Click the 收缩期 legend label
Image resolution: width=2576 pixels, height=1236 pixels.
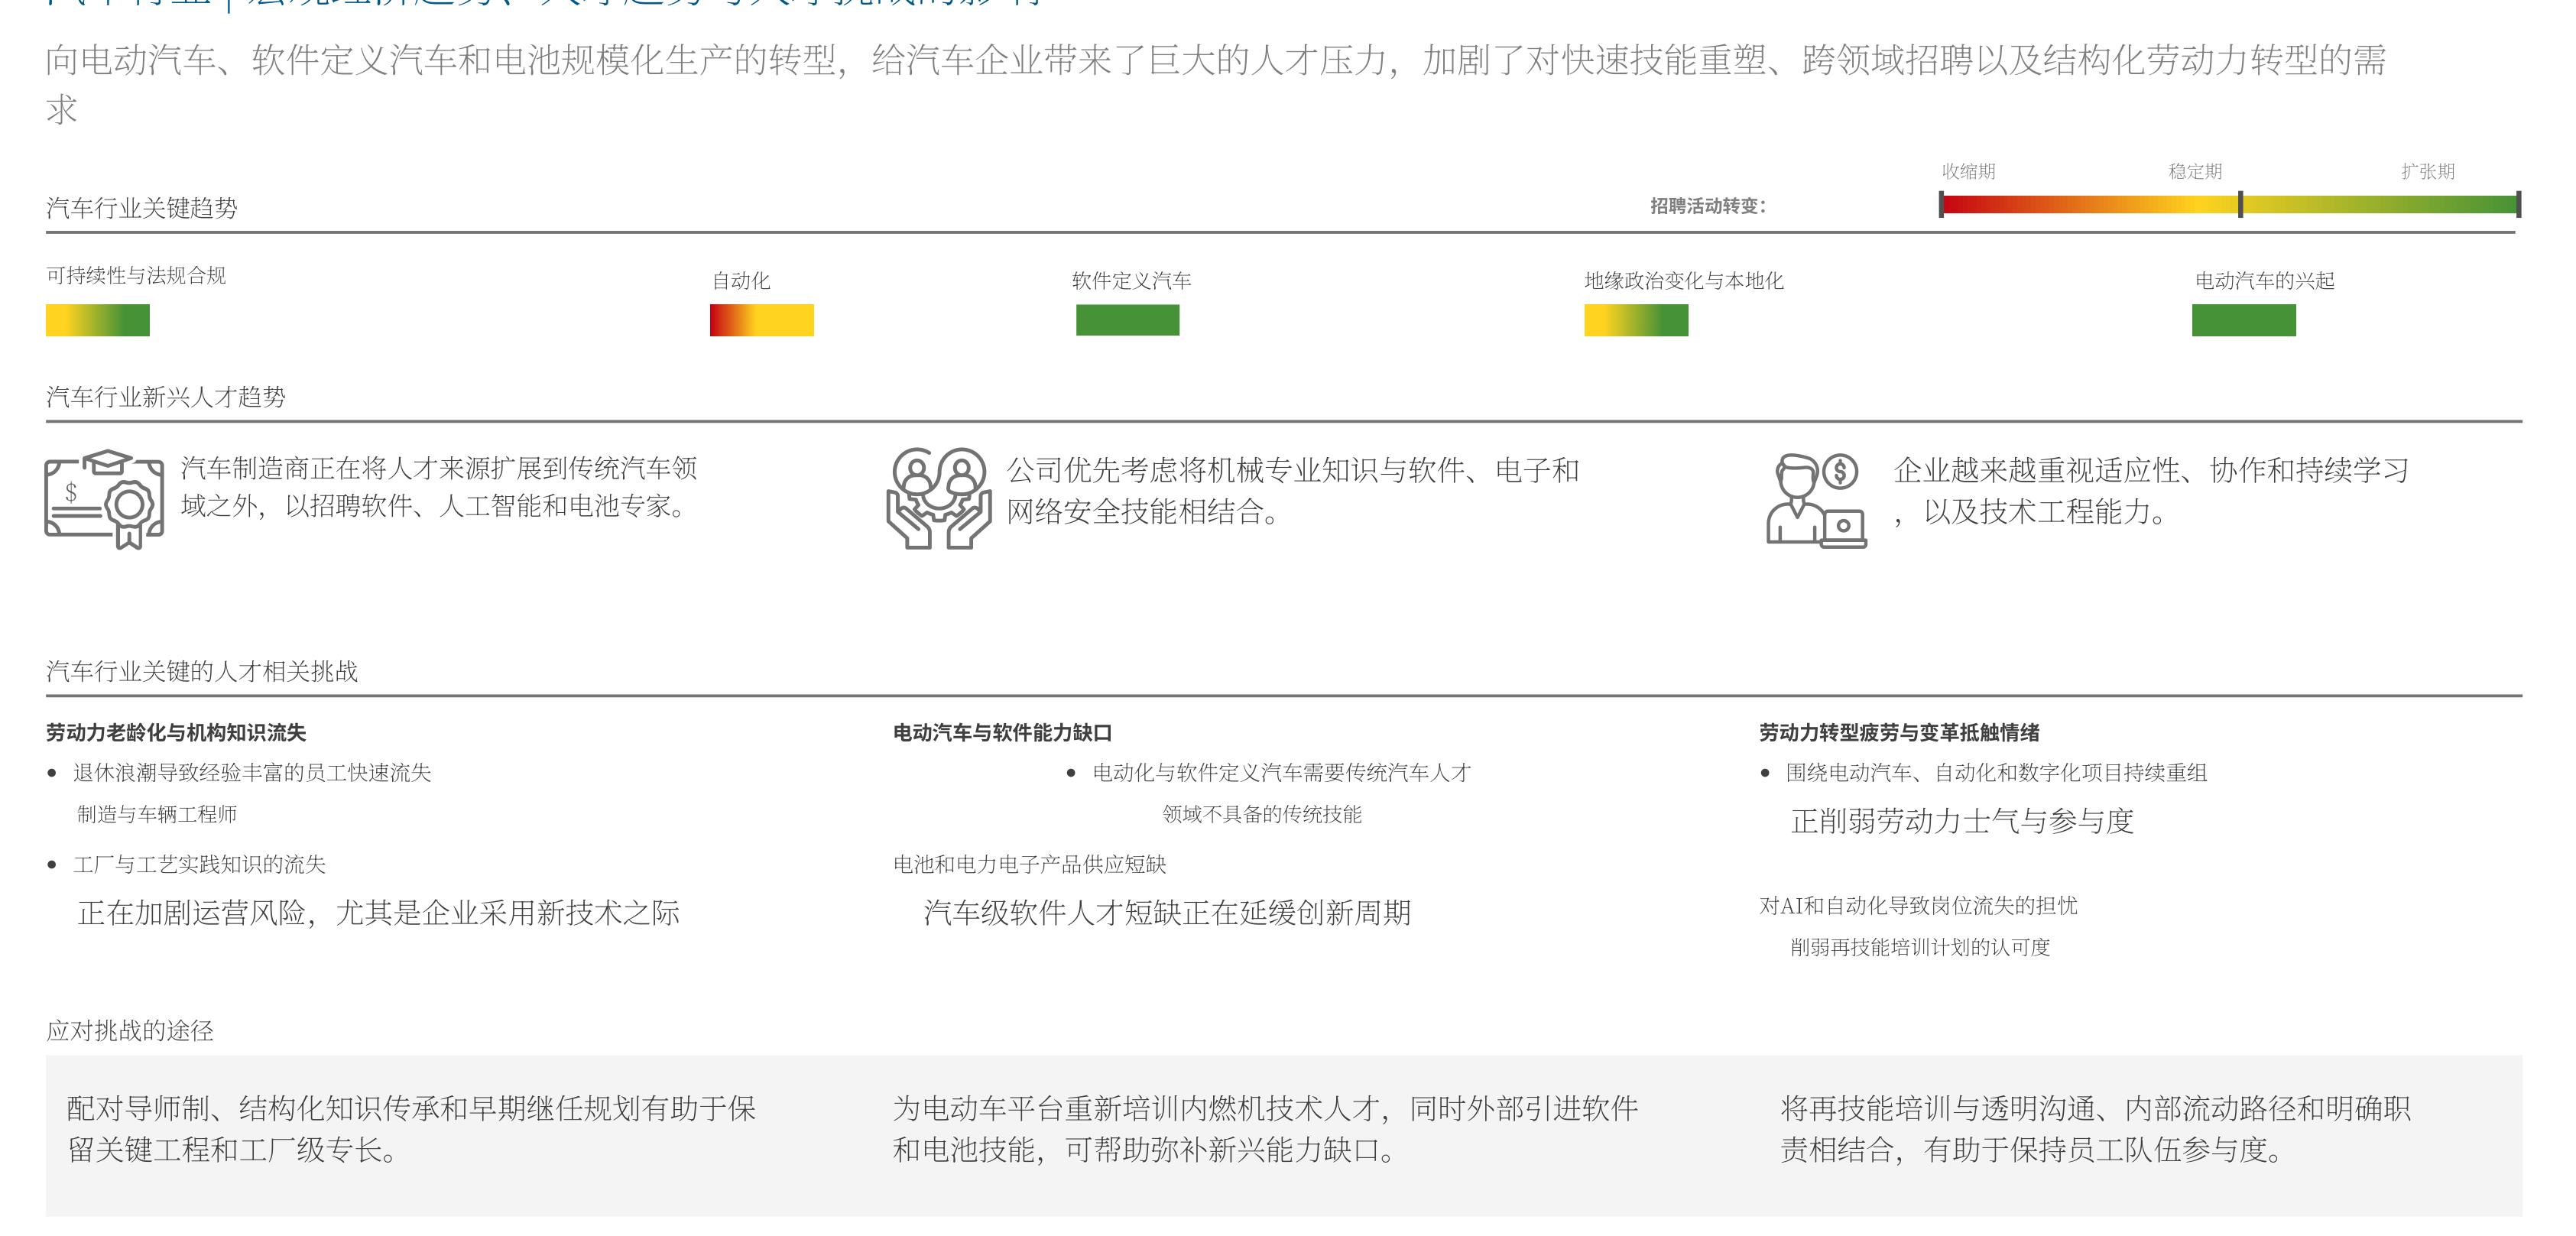pos(1968,171)
